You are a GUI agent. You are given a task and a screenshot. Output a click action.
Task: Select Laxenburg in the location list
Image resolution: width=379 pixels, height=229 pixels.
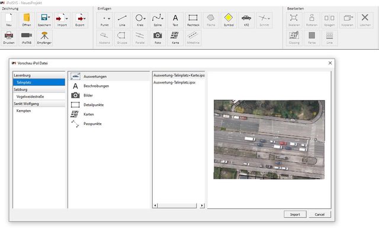point(39,75)
